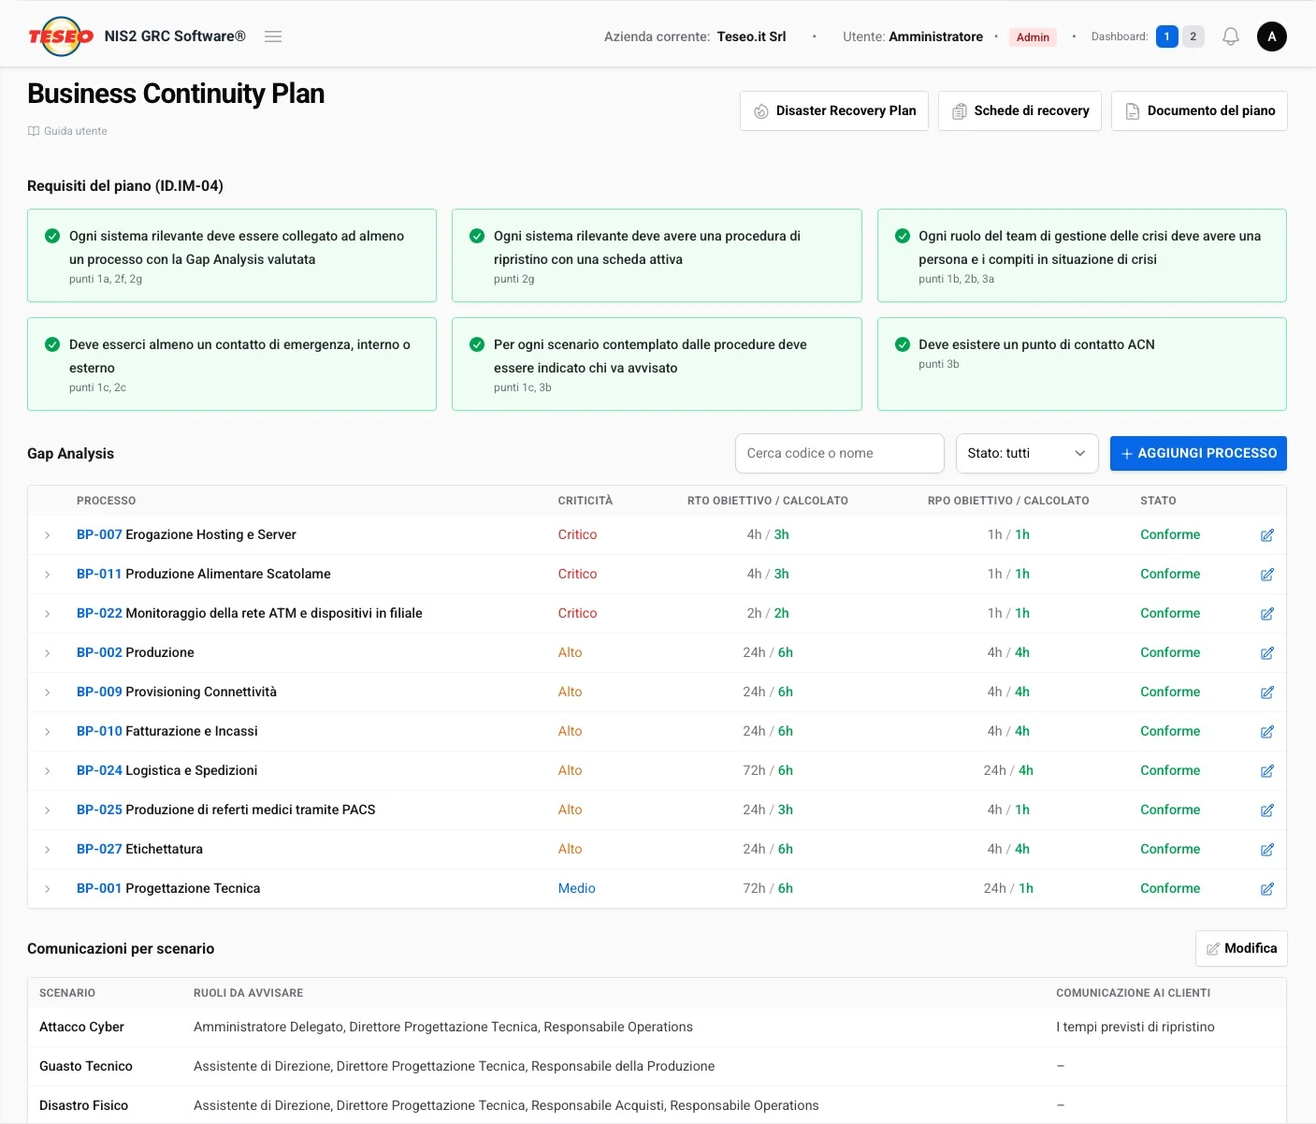Open the hamburger menu next to NIS2 GRC Software
This screenshot has height=1124, width=1316.
click(x=273, y=36)
